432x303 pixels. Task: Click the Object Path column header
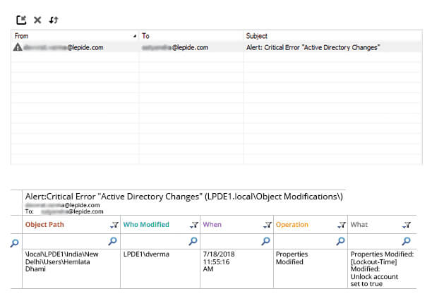pos(44,225)
